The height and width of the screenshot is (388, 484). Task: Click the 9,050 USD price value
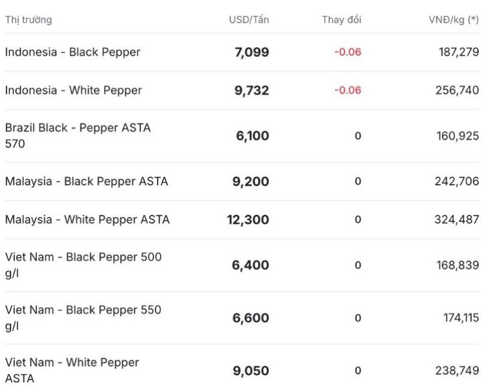point(251,370)
